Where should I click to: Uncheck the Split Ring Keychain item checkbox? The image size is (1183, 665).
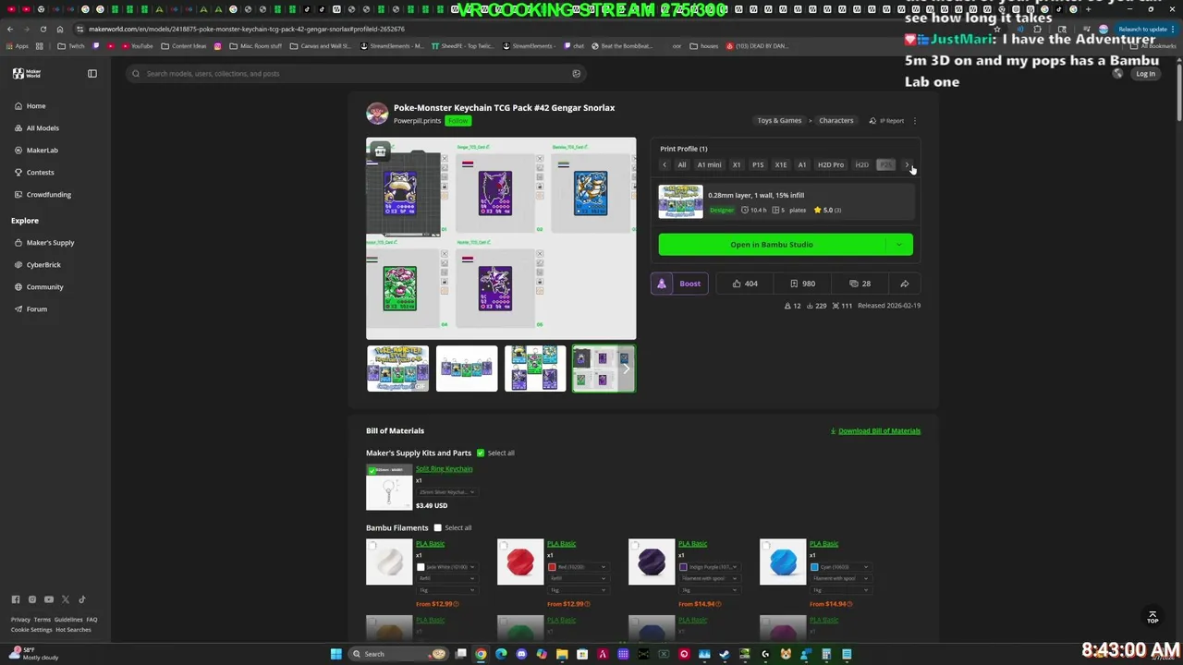click(x=372, y=470)
